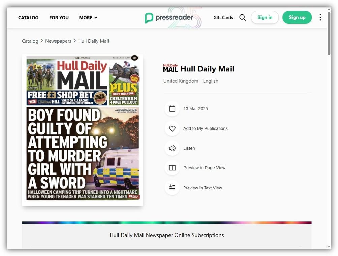Click the Page View book icon
Viewport: 338px width, 256px height.
click(x=172, y=168)
